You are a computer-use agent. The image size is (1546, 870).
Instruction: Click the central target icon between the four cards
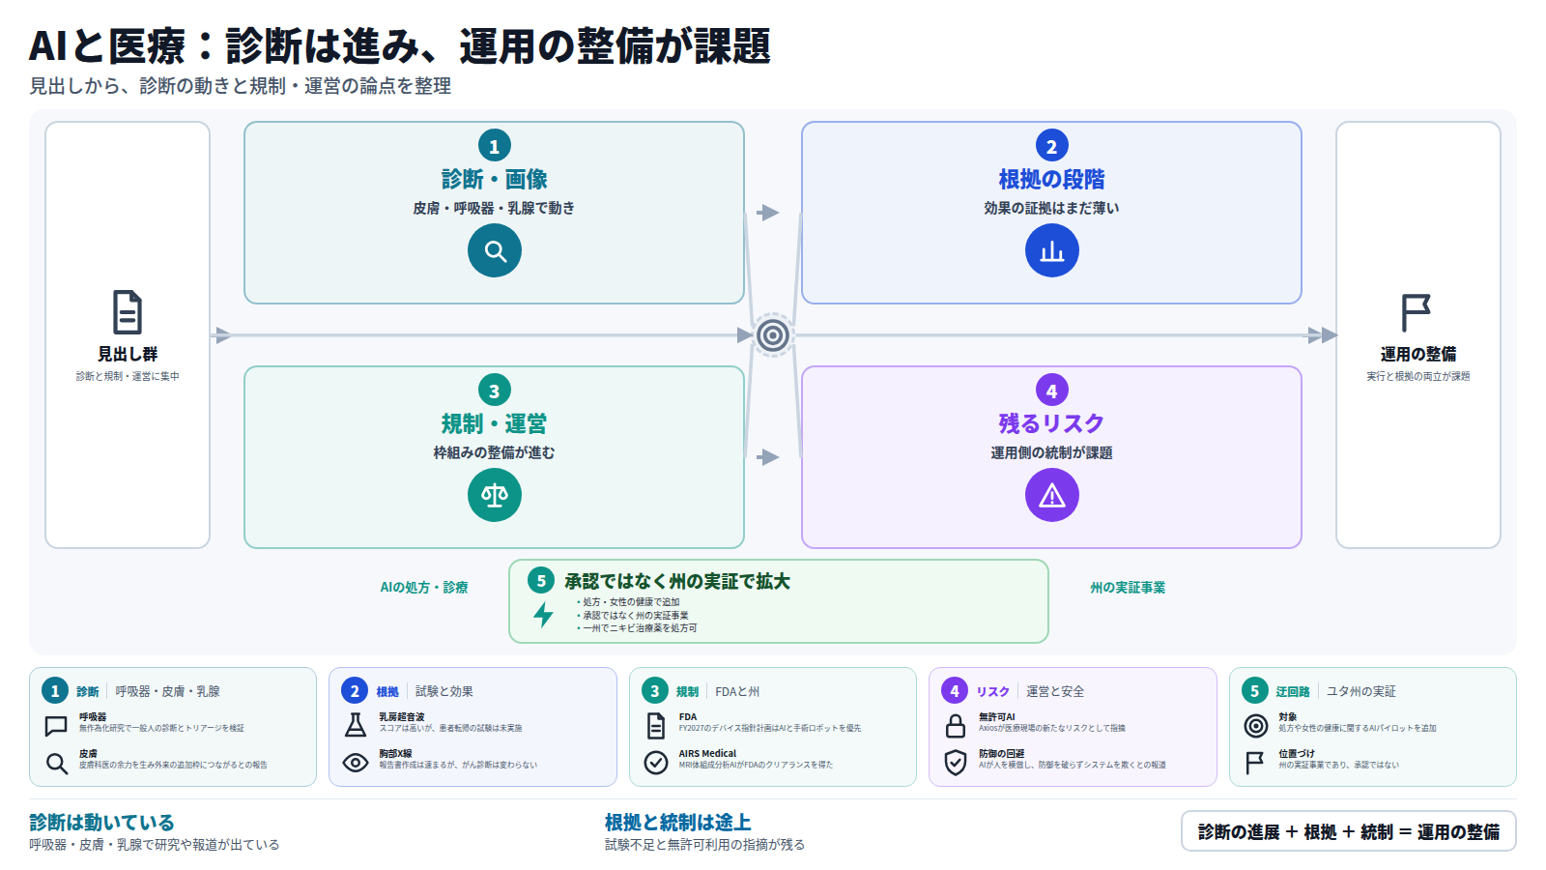773,335
